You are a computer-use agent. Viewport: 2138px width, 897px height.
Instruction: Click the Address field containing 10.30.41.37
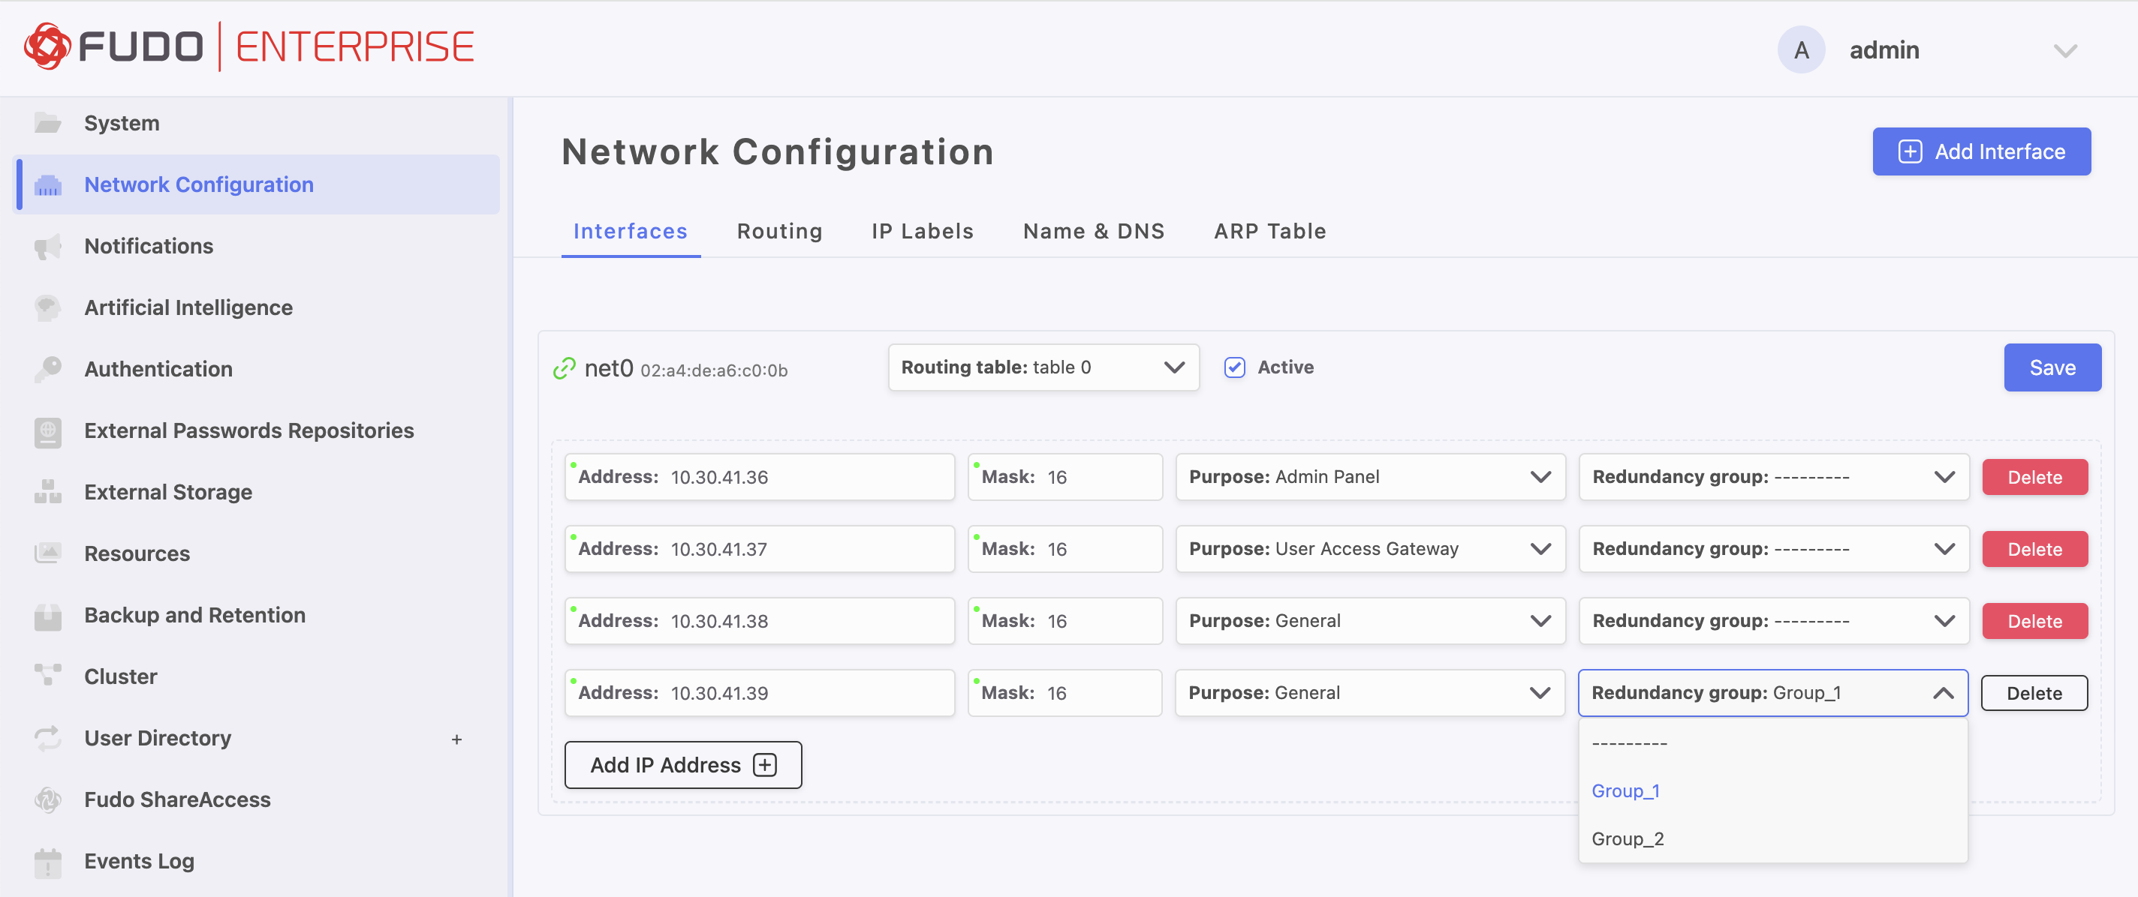[760, 549]
